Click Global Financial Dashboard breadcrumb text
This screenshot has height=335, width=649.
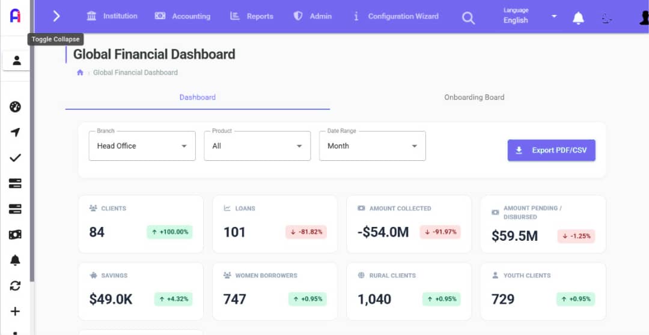[135, 73]
